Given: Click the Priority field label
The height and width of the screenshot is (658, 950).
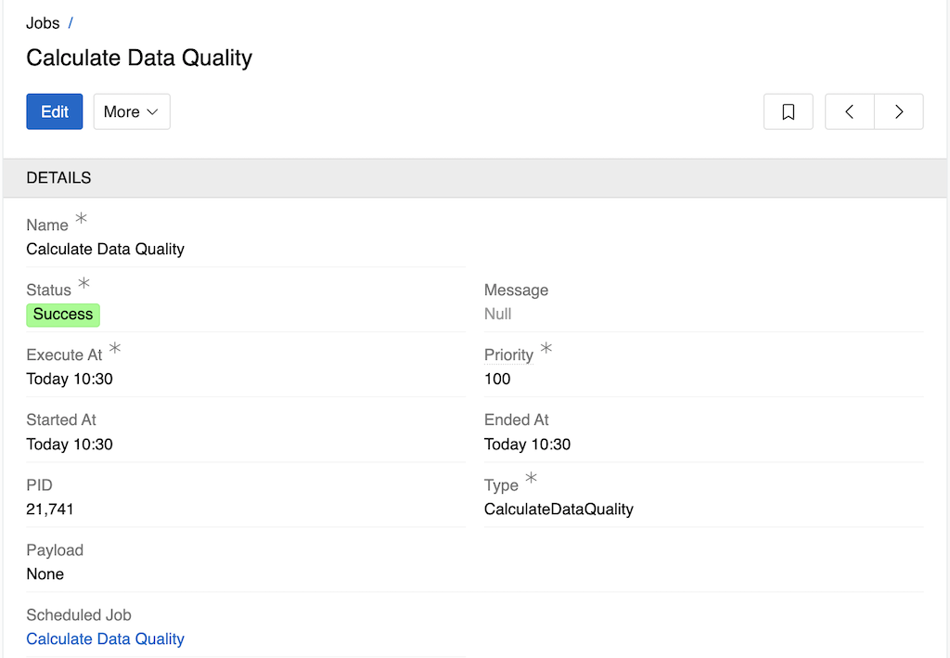Looking at the screenshot, I should coord(508,355).
